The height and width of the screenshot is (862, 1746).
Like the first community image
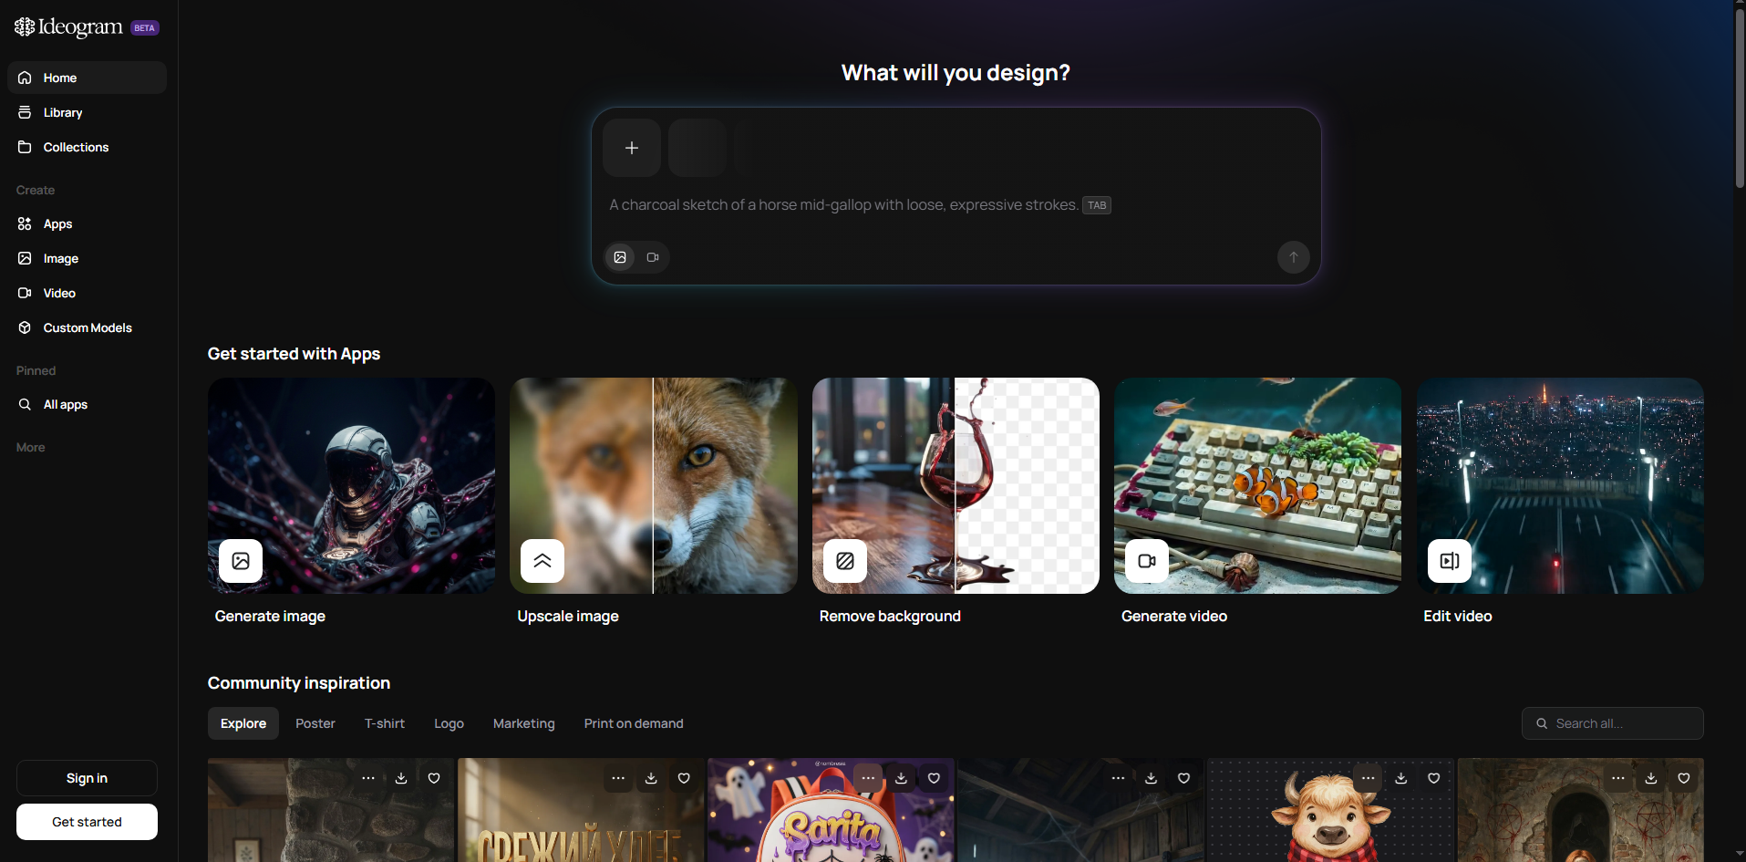coord(434,778)
